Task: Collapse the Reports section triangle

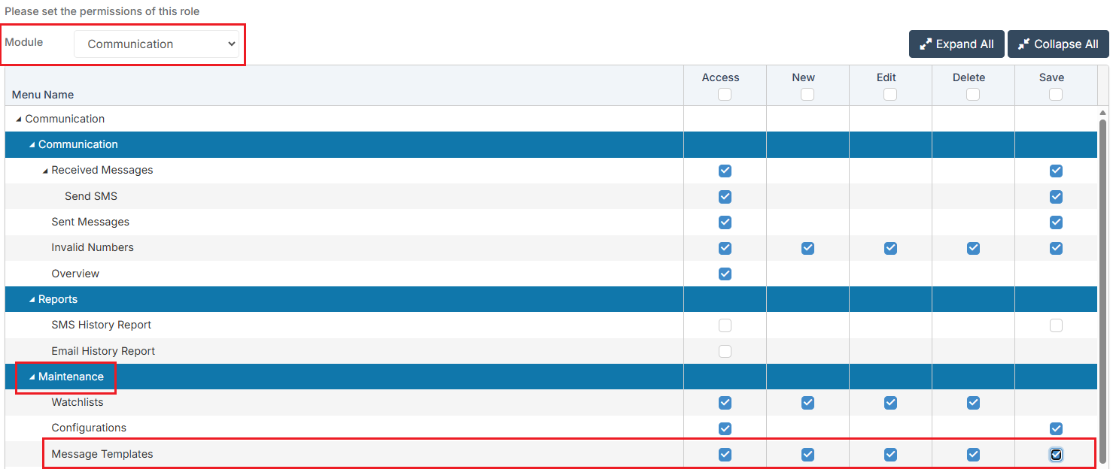Action: pyautogui.click(x=32, y=300)
